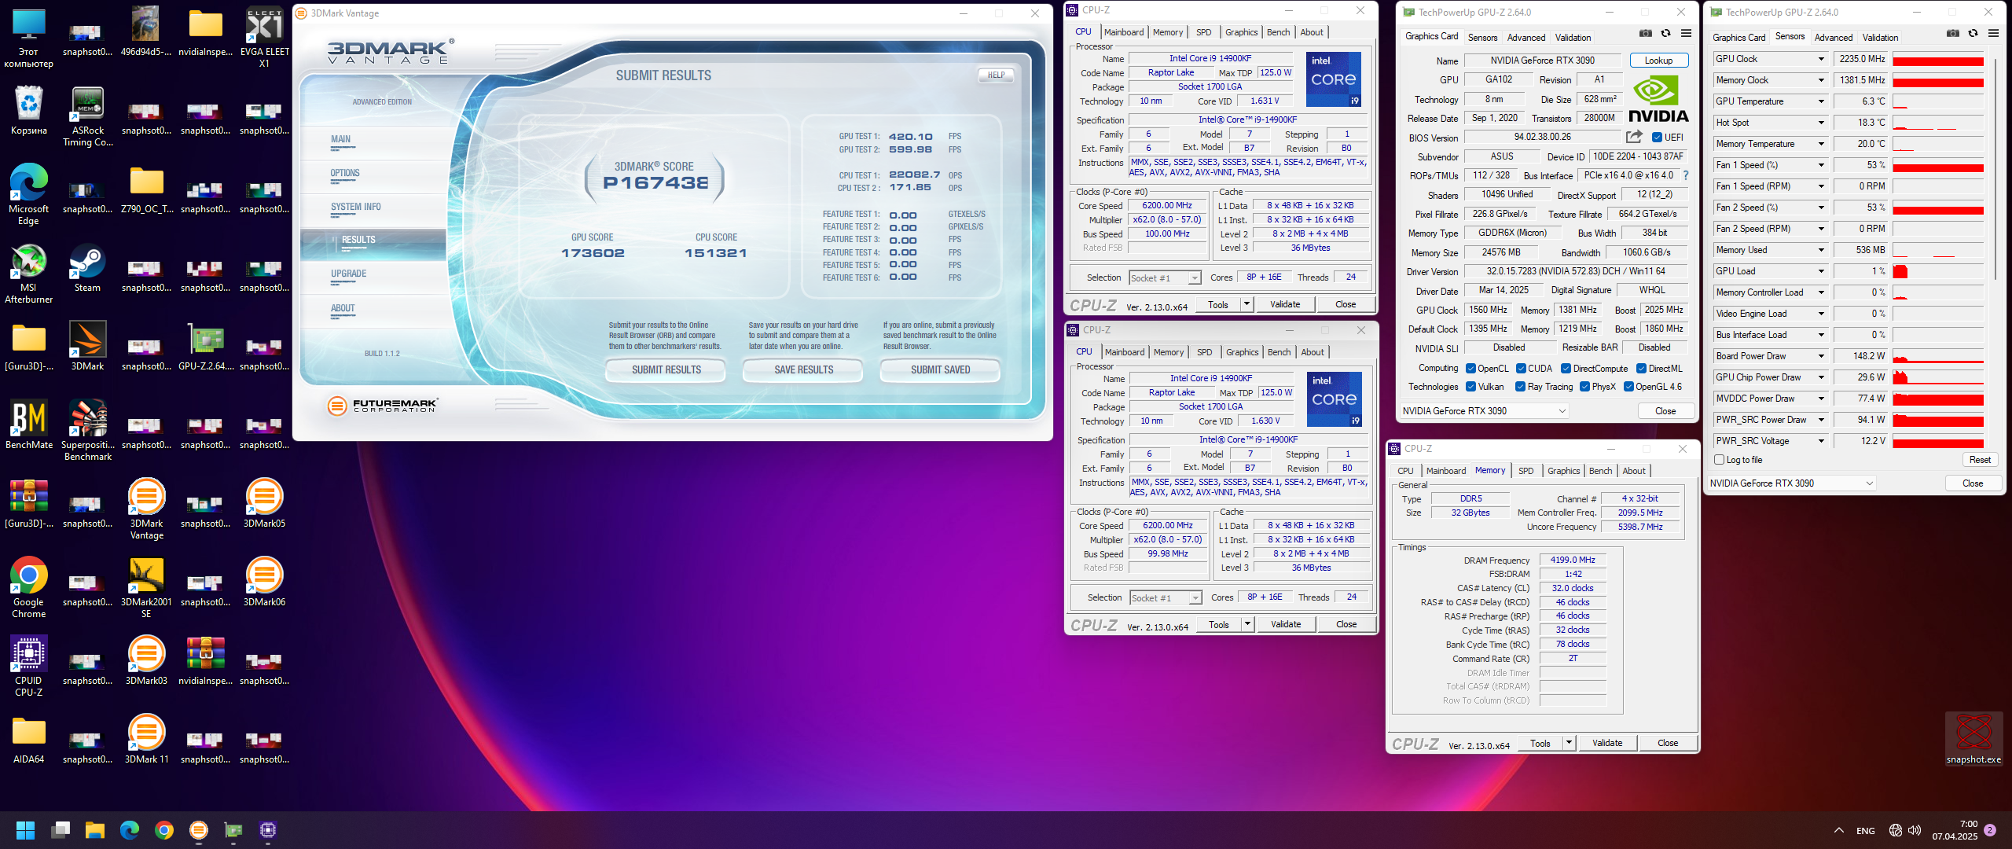Toggle the CUDA checkbox

click(1521, 369)
